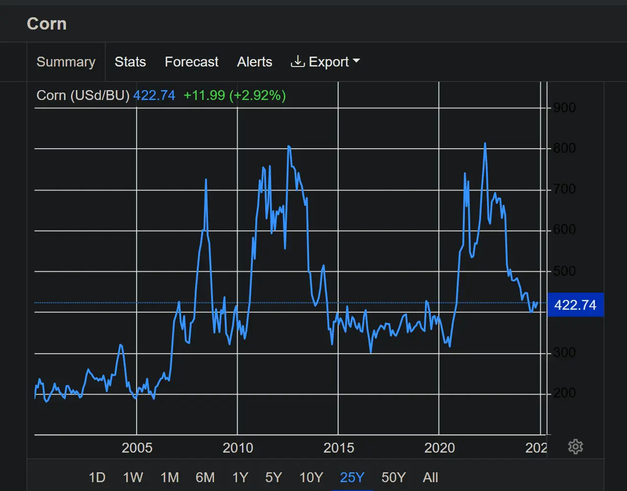This screenshot has height=491, width=627.
Task: Switch chart to 1M range
Action: (x=170, y=477)
